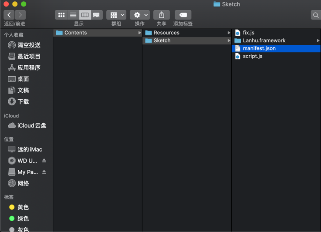Switch to gallery view mode
The image size is (321, 232).
97,15
